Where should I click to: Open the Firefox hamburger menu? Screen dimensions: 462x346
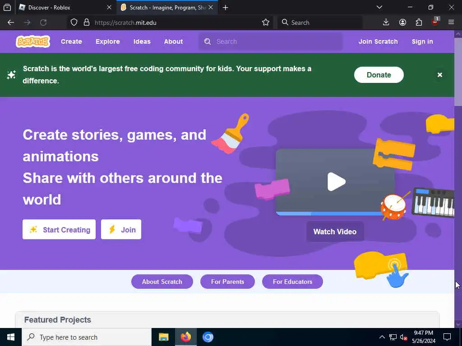pos(451,23)
